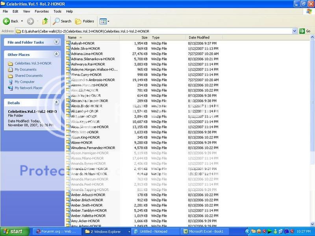315x236 pixels.
Task: Click the Shared Documents folder icon
Action: click(x=11, y=76)
